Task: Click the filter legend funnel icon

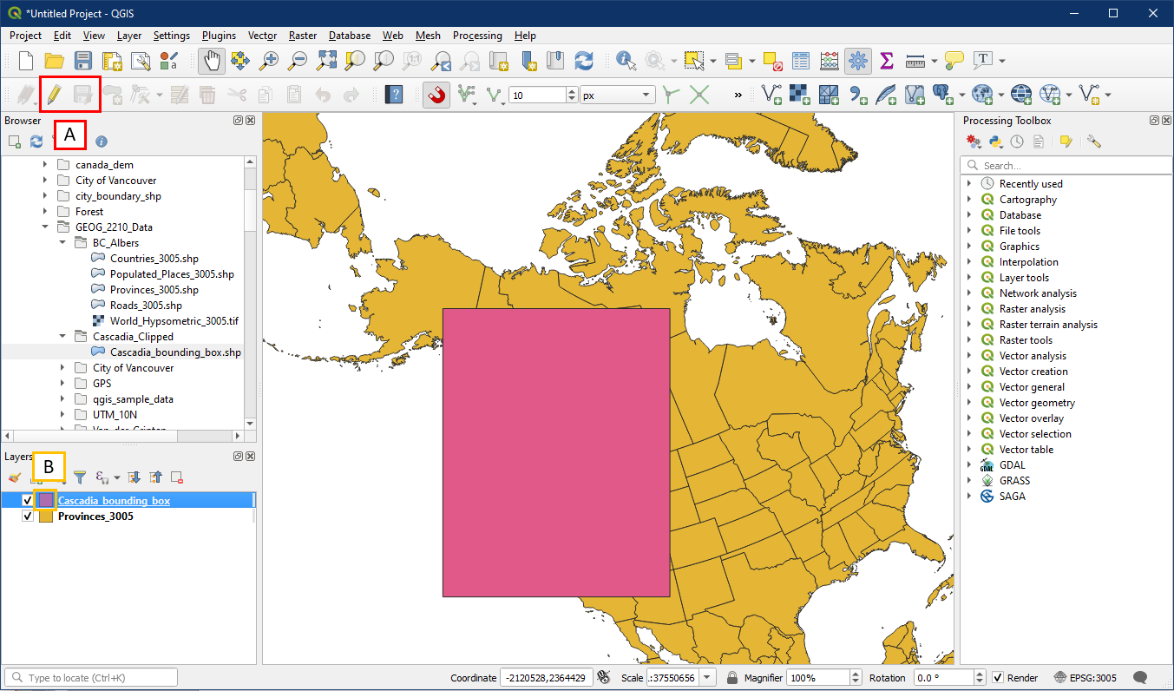Action: [x=79, y=477]
